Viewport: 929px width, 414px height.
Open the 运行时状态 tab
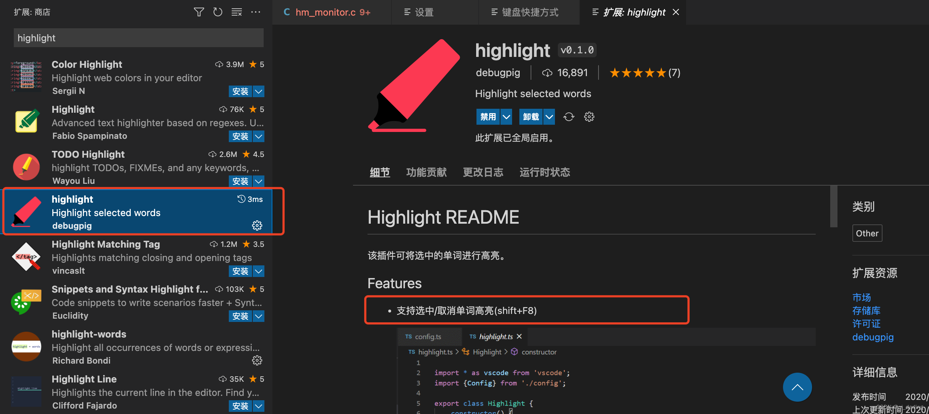coord(545,172)
